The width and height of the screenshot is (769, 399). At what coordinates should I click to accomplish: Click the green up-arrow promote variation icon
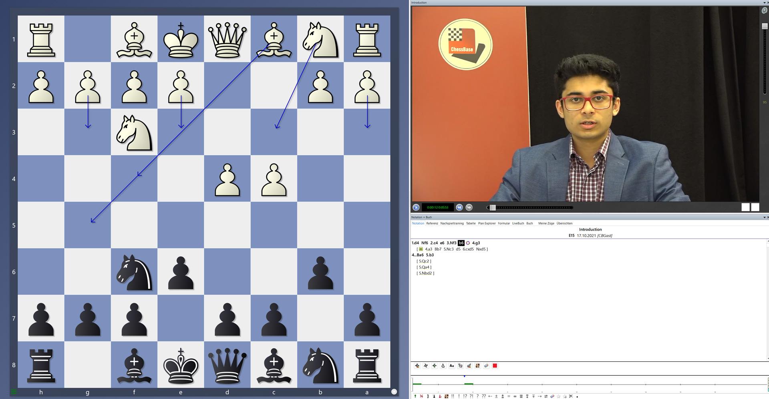[415, 396]
